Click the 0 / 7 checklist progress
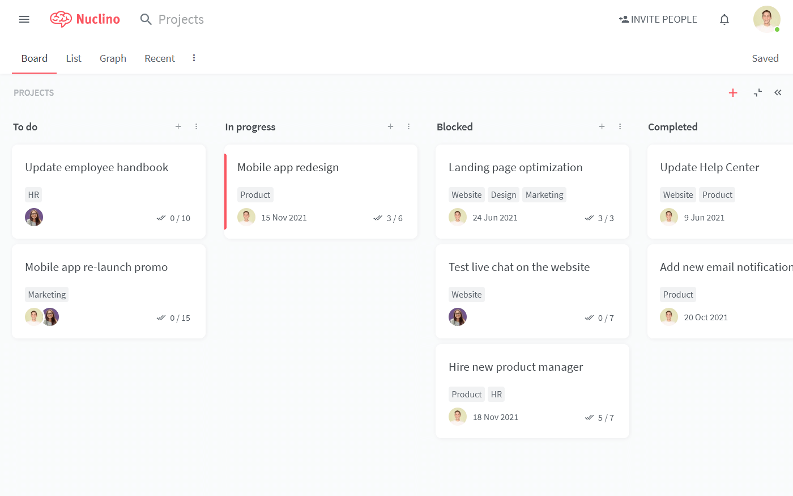793x496 pixels. click(x=599, y=318)
